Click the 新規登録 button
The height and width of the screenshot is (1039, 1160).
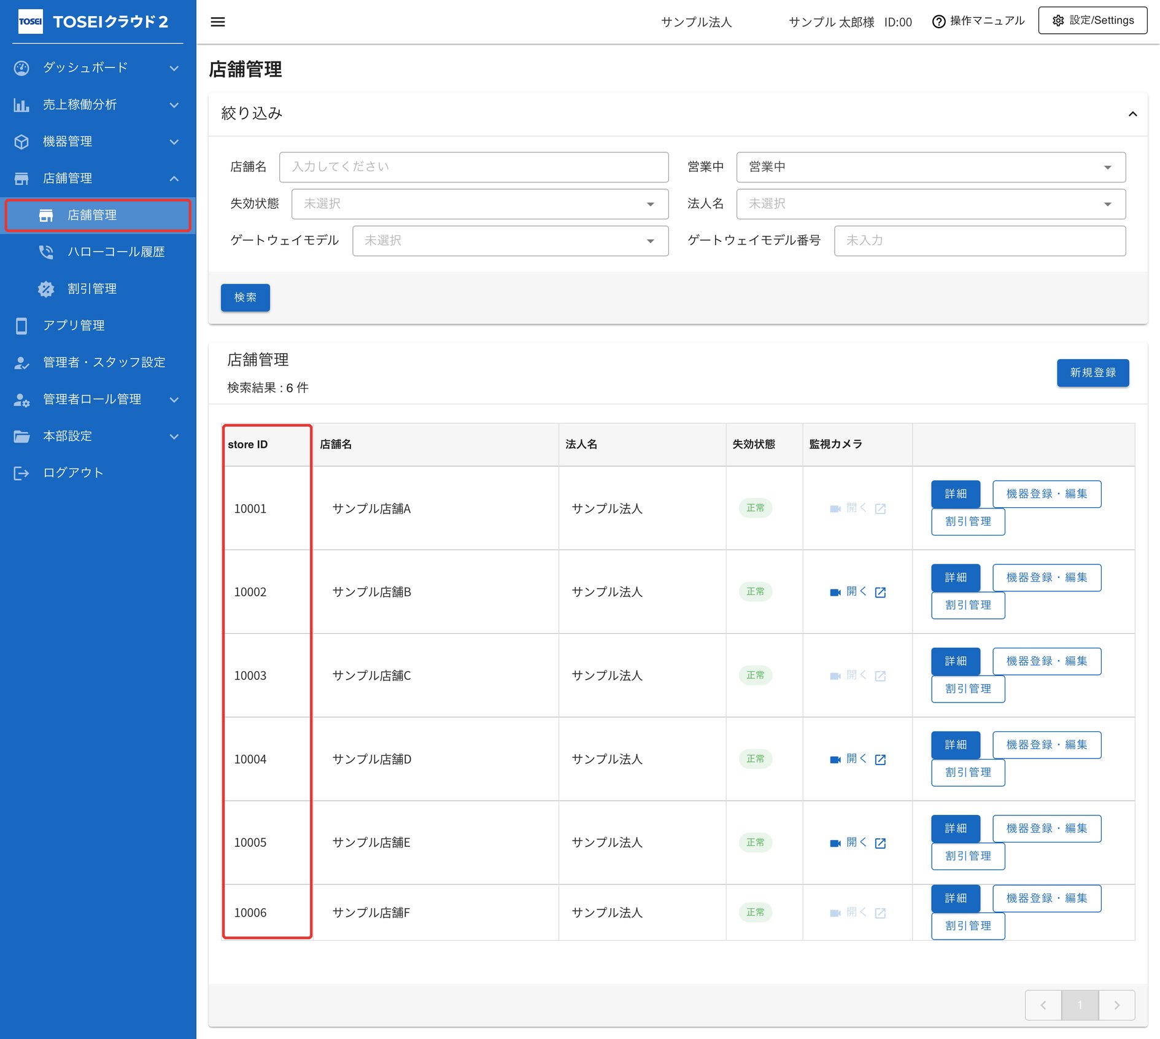(x=1092, y=373)
